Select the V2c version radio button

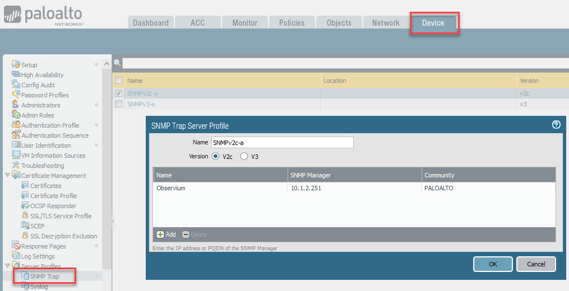coord(215,157)
